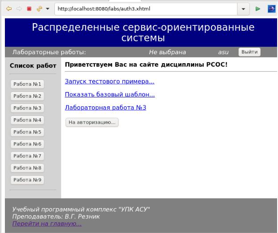This screenshot has height=233, width=278.
Task: Open the Показать базовый шаблон link
Action: click(x=110, y=94)
